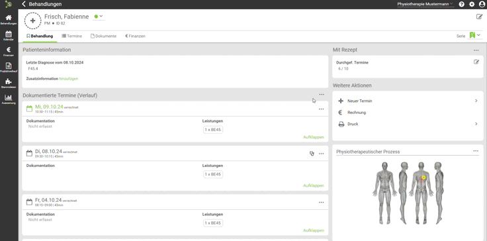Open Kalender in the left sidebar
487x241 pixels.
[9, 36]
